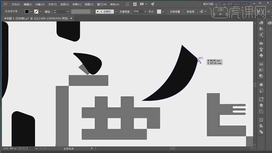Click the Adobe Stock icon
The image size is (272, 153).
[135, 4]
